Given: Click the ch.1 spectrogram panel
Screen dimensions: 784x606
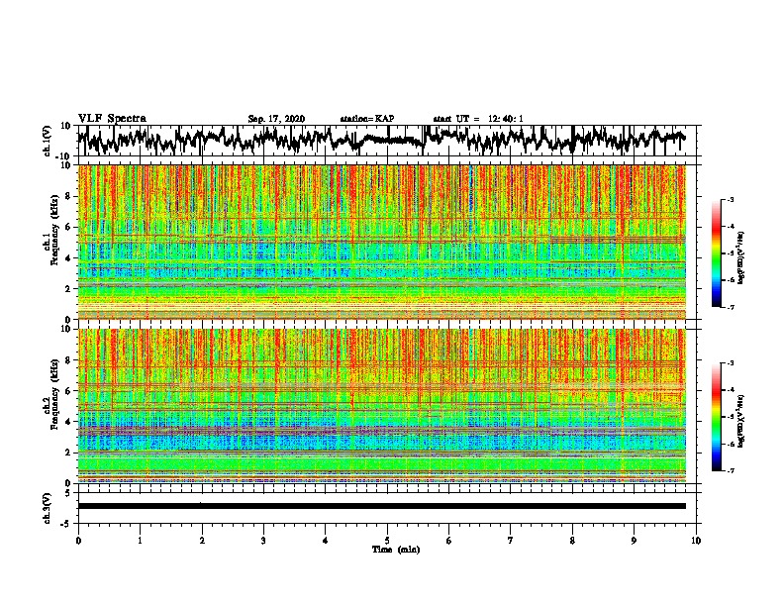Looking at the screenshot, I should point(381,242).
